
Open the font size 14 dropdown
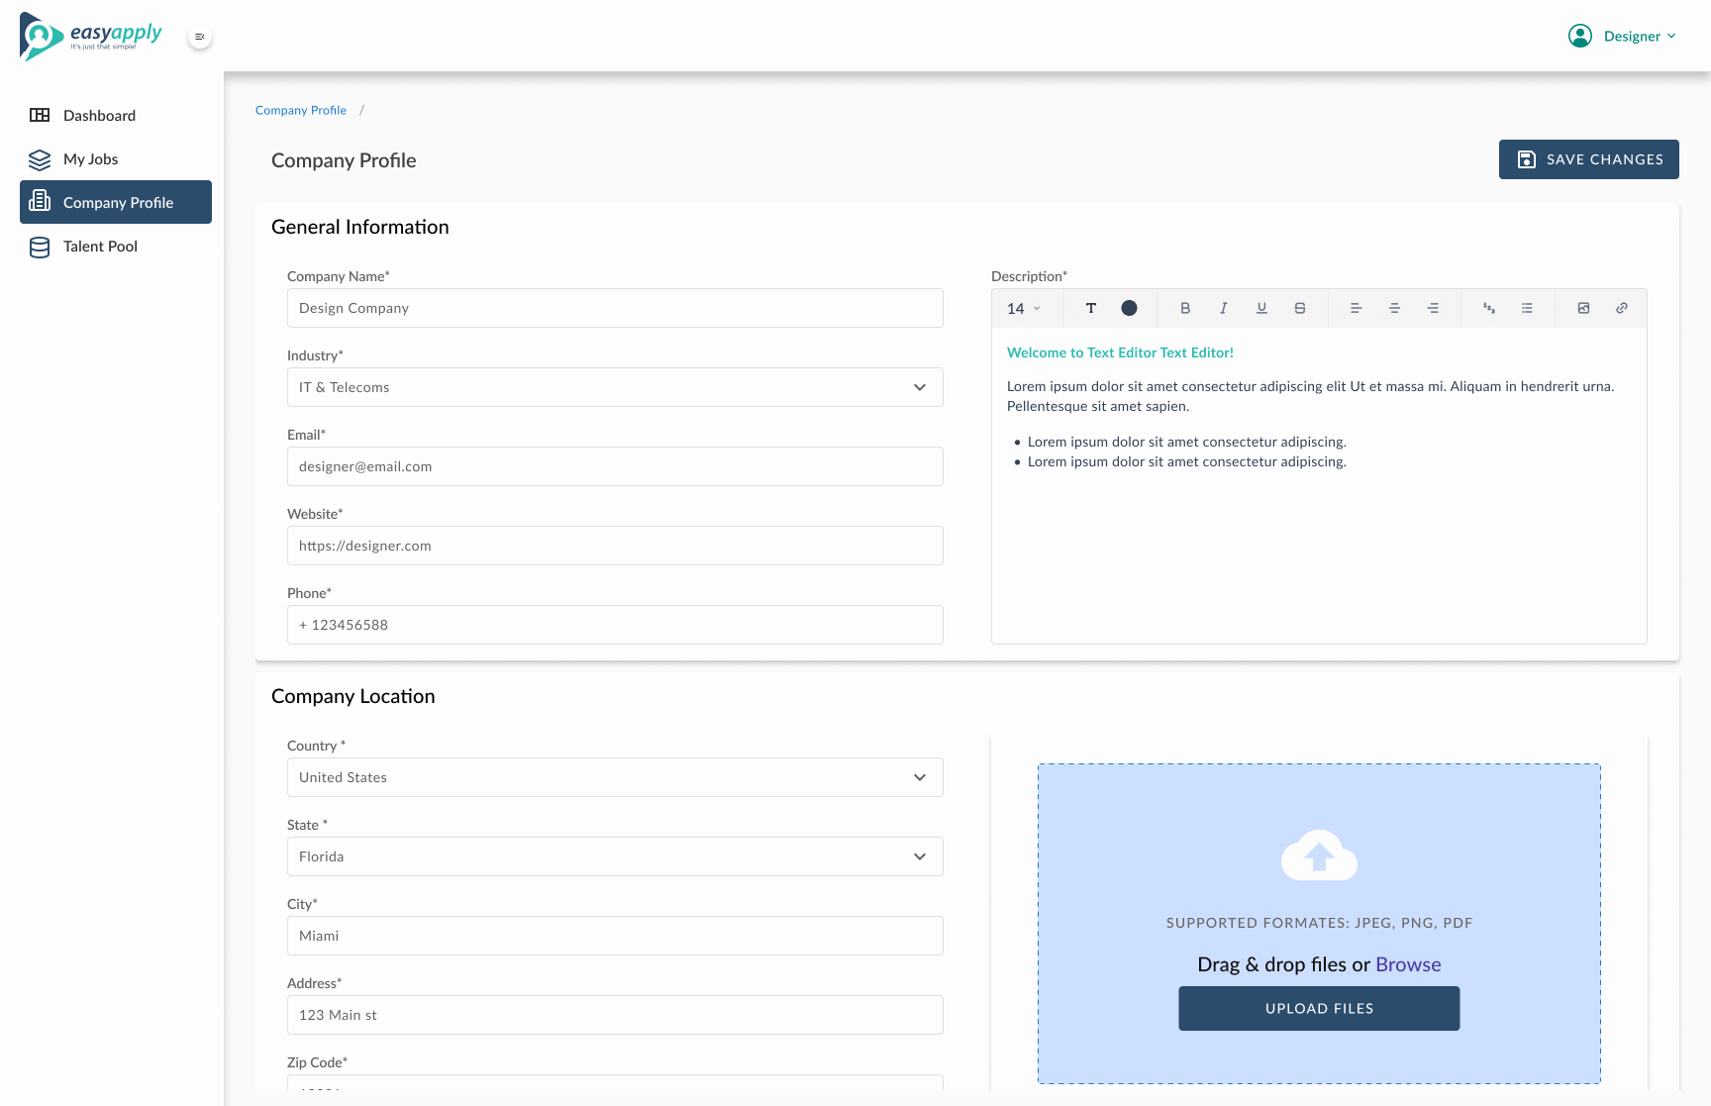pyautogui.click(x=1024, y=308)
